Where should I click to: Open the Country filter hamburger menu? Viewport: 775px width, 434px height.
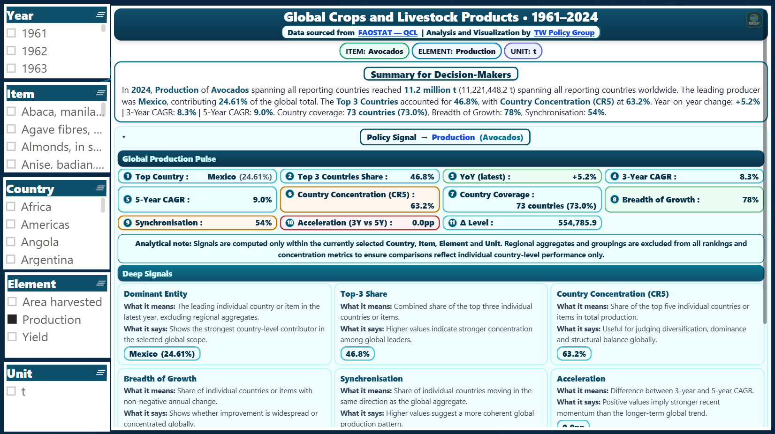[x=100, y=188]
